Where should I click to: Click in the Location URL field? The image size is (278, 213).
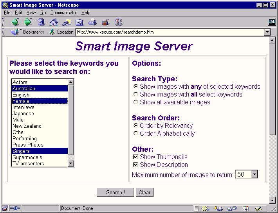(x=170, y=32)
